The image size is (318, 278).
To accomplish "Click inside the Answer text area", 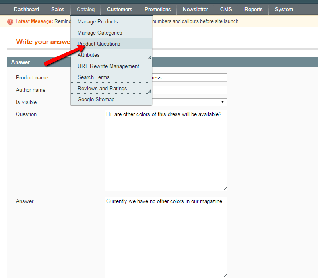I will click(166, 238).
